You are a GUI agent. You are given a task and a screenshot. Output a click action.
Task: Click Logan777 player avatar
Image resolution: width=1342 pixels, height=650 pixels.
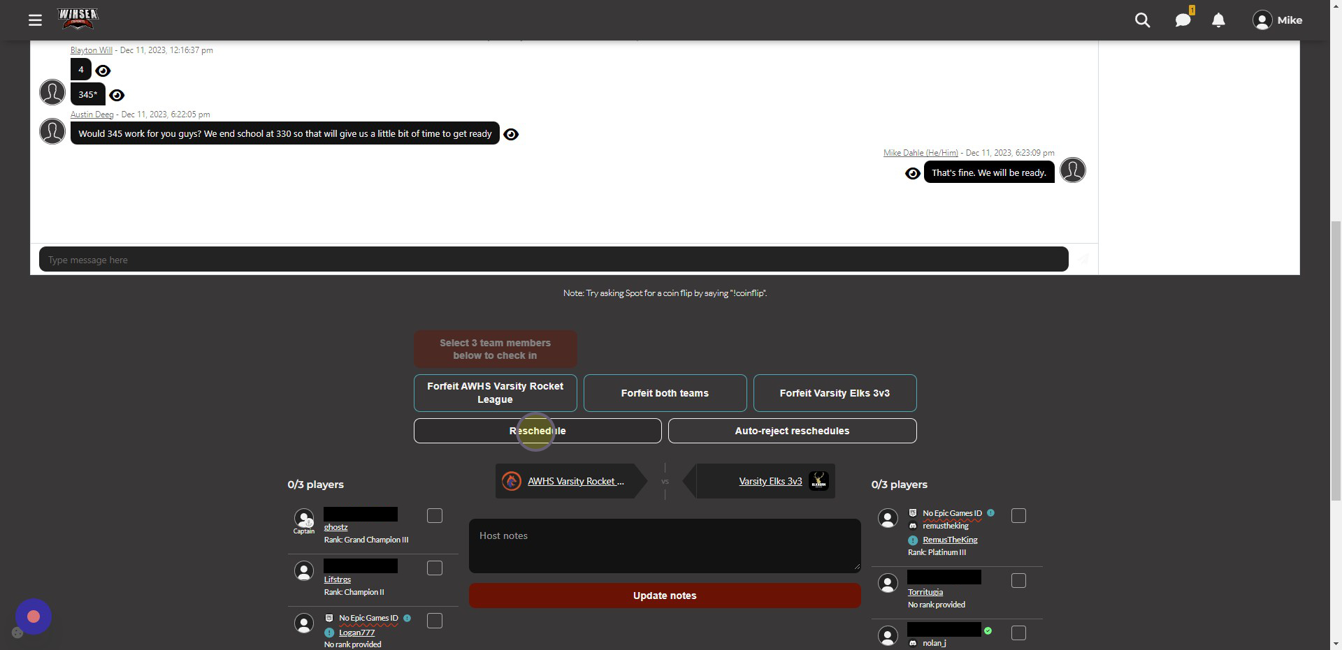tap(304, 623)
